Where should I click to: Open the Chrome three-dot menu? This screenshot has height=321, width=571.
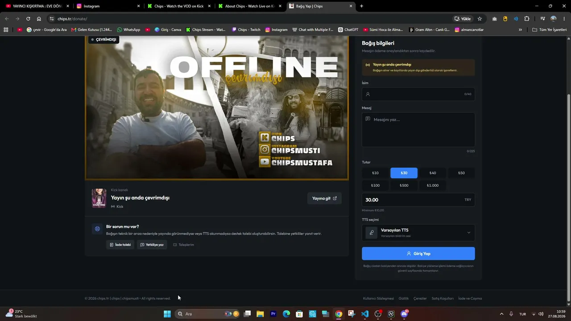(x=564, y=19)
